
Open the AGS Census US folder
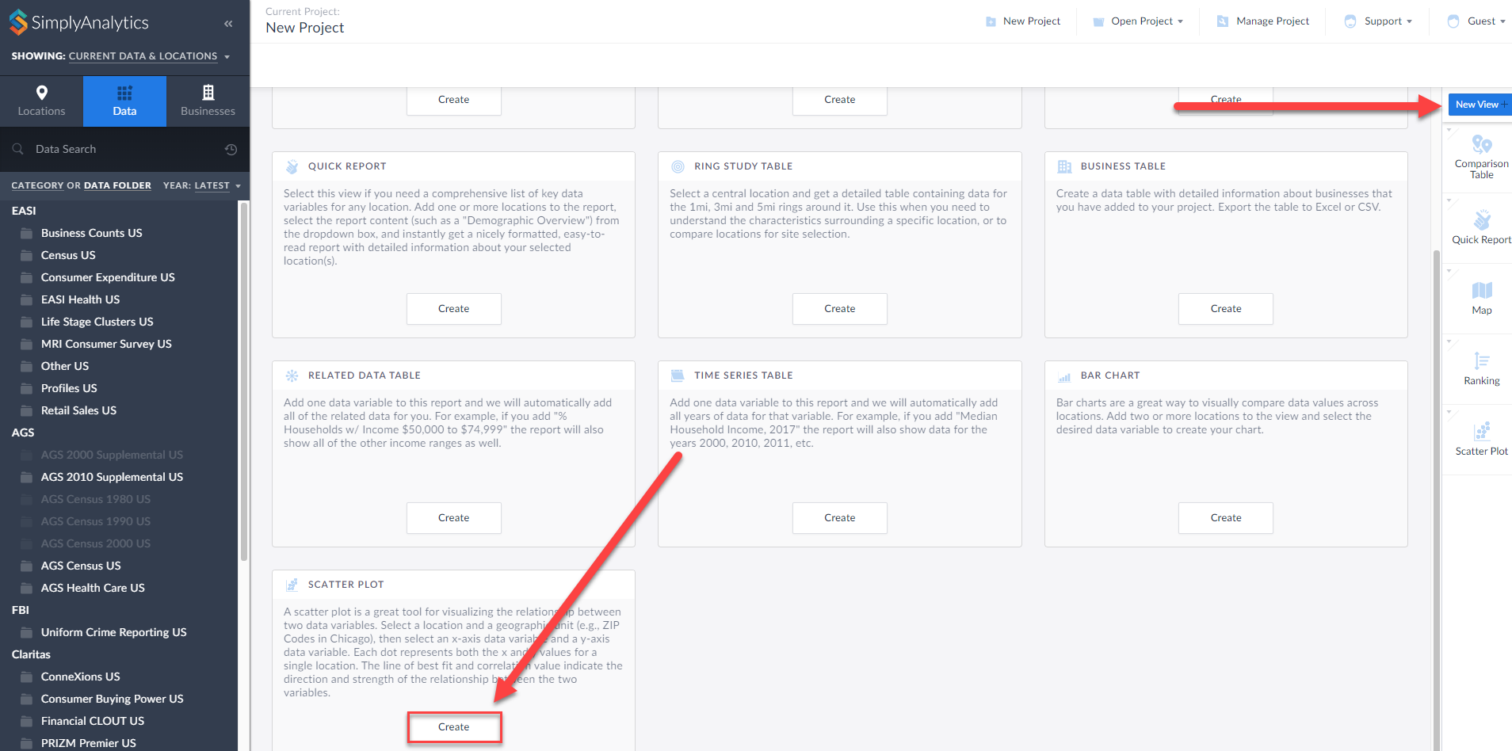pyautogui.click(x=81, y=566)
